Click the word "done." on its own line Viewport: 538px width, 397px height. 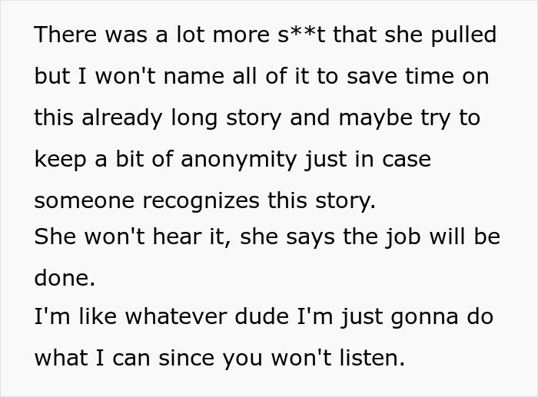[65, 278]
